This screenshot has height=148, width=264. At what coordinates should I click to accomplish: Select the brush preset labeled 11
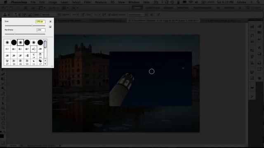tap(34, 62)
